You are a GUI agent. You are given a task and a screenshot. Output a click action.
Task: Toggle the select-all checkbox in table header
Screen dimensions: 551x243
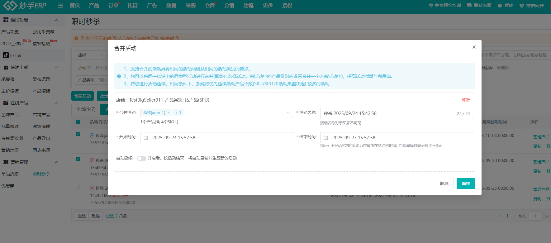tap(78, 122)
